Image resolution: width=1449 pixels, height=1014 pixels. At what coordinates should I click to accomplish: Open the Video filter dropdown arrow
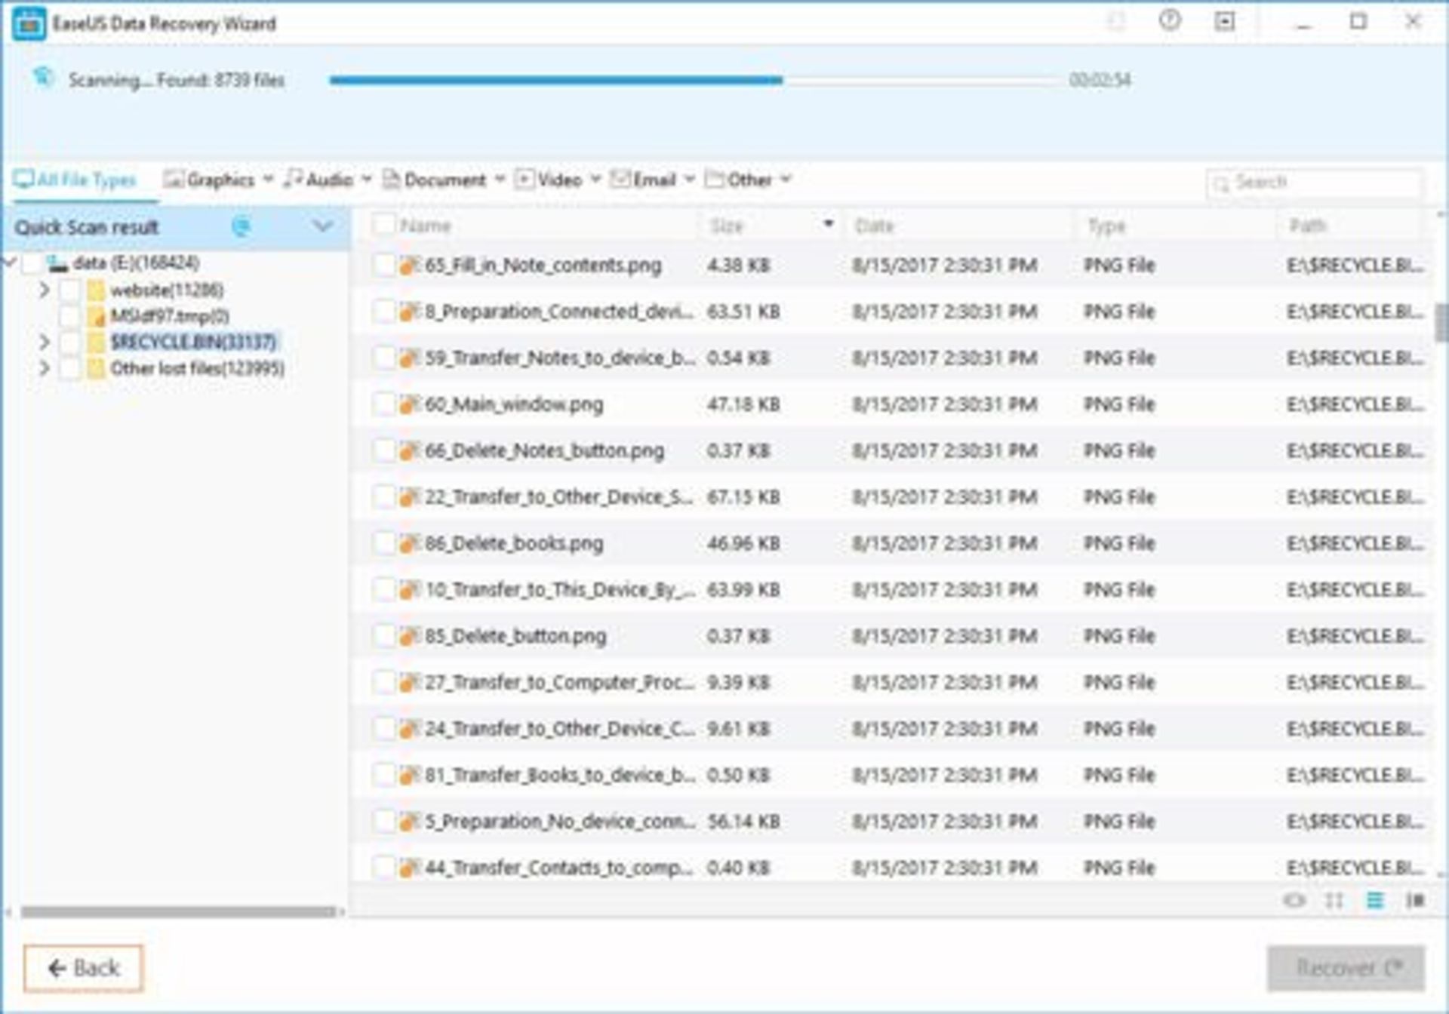[595, 180]
